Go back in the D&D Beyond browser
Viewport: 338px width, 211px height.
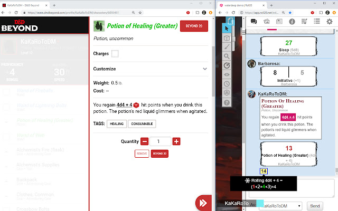3,13
